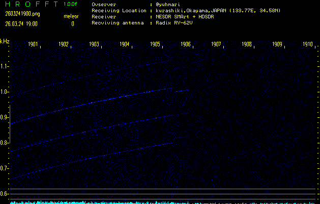
Task: Click the kHz unit label
Action: coord(5,41)
